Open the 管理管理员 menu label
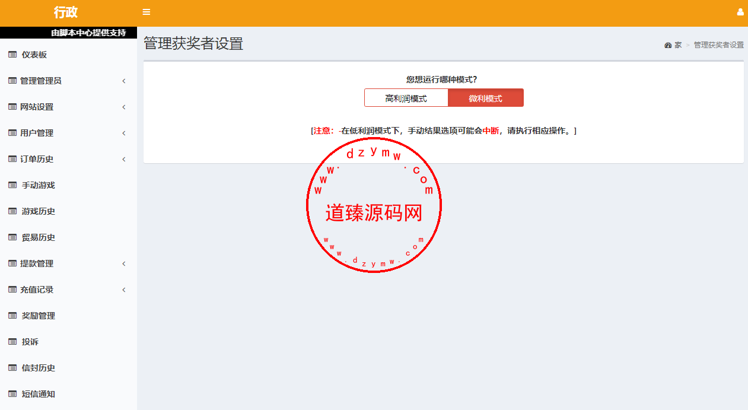Screen dimensions: 748x410 (41, 81)
